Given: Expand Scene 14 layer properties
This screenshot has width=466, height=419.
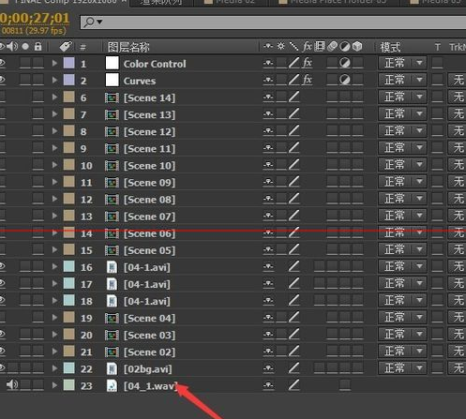Looking at the screenshot, I should tap(54, 97).
